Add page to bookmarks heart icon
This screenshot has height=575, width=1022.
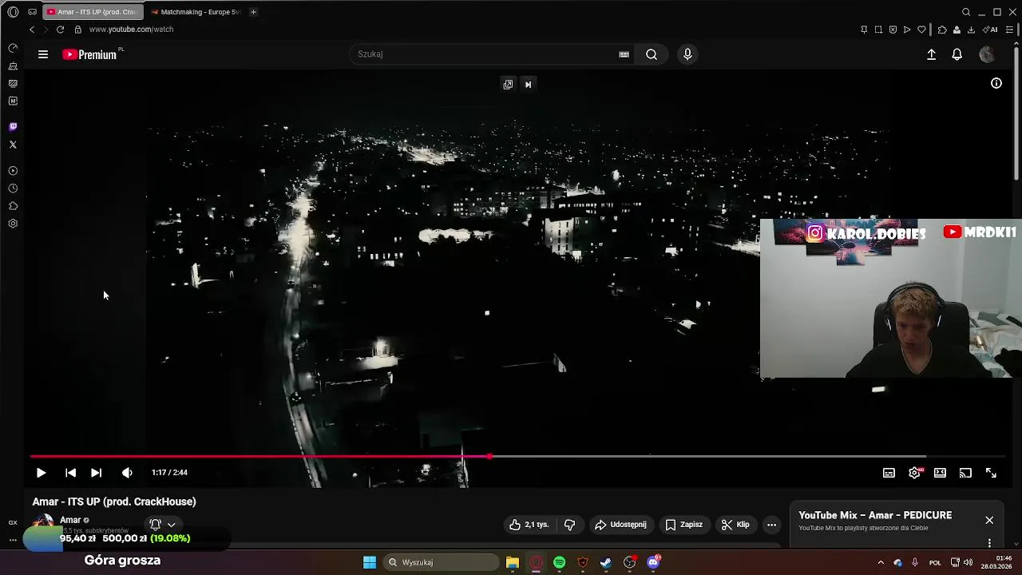[x=921, y=30]
